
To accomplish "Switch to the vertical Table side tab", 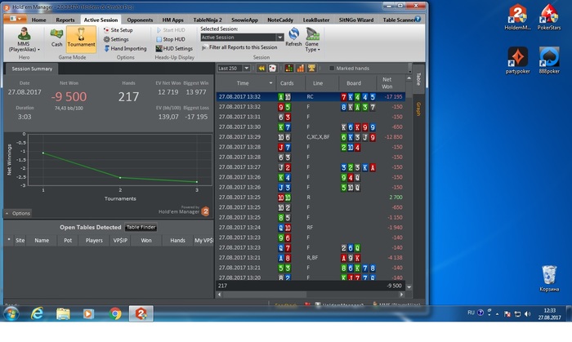I will click(418, 78).
